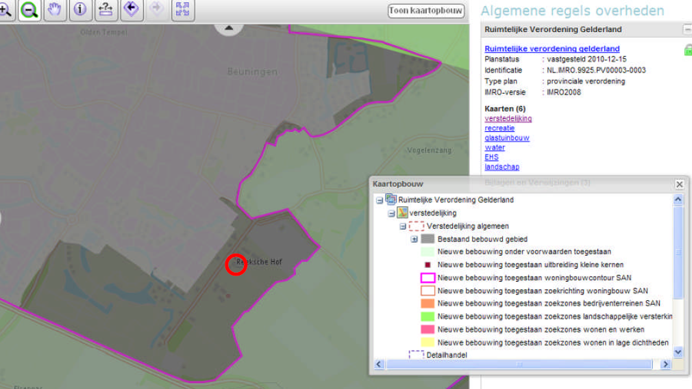The width and height of the screenshot is (692, 389).
Task: Click the zoekrichting woningbouw SAN outline swatch
Action: click(x=428, y=291)
